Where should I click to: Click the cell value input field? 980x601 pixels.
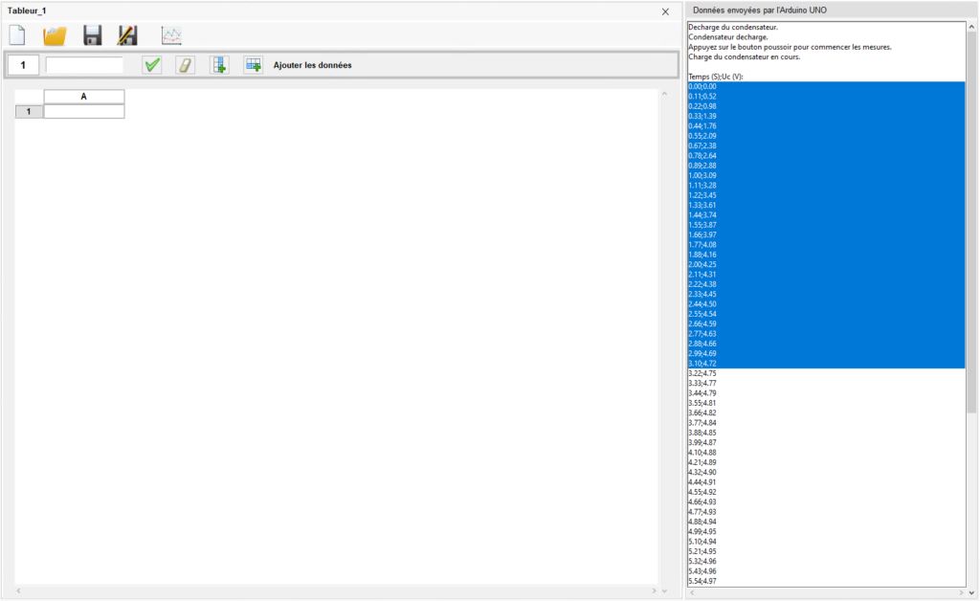pyautogui.click(x=84, y=65)
